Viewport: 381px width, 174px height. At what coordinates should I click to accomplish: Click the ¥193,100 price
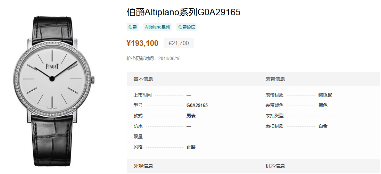(x=142, y=43)
